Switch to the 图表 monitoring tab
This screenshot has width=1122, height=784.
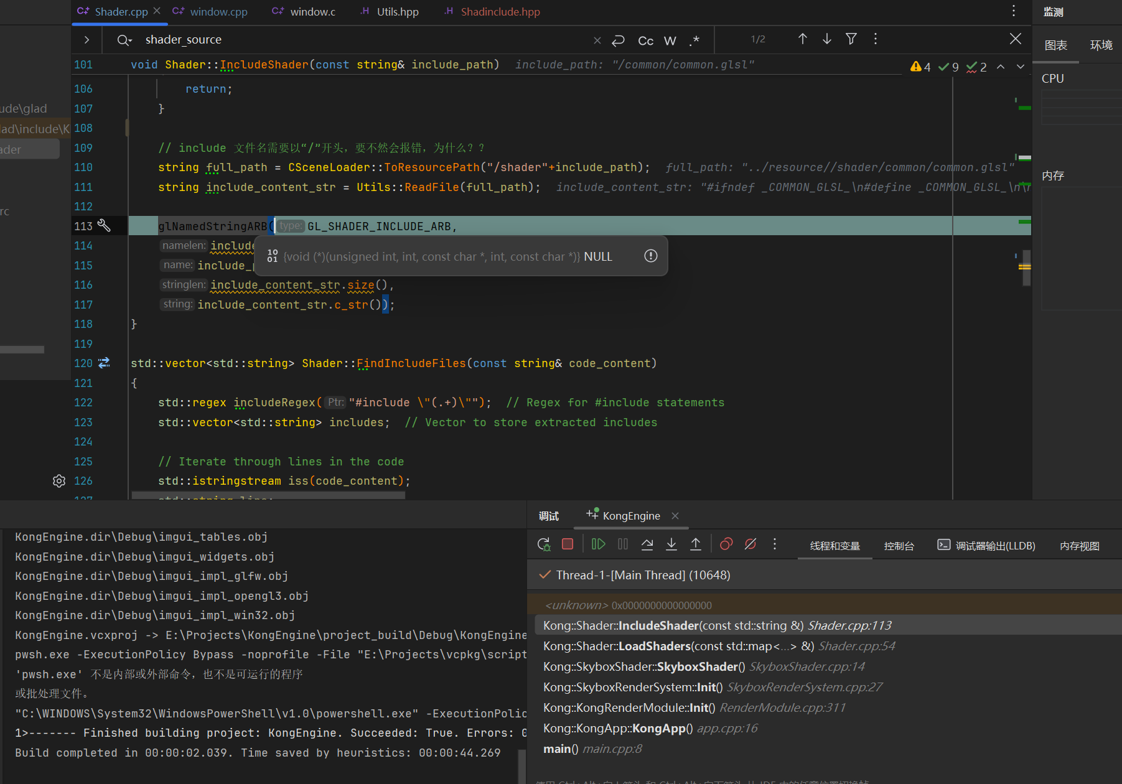[1056, 45]
